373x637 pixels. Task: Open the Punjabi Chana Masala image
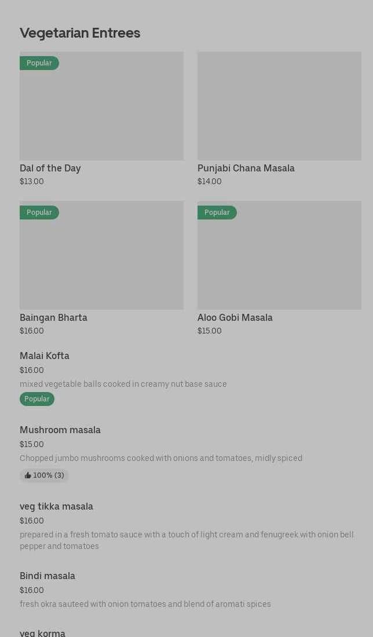tap(279, 106)
